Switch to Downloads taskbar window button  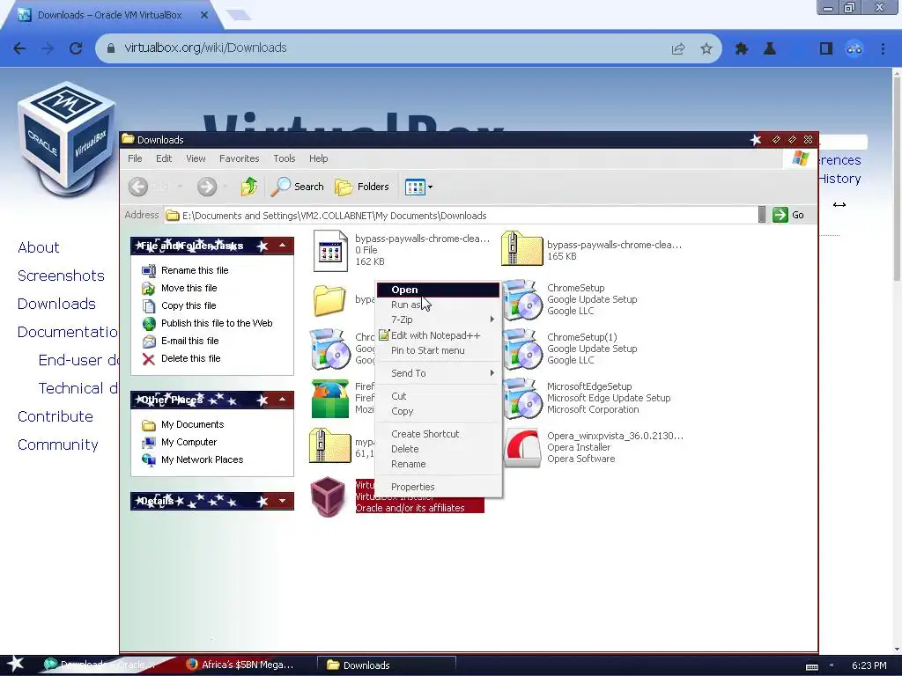386,665
